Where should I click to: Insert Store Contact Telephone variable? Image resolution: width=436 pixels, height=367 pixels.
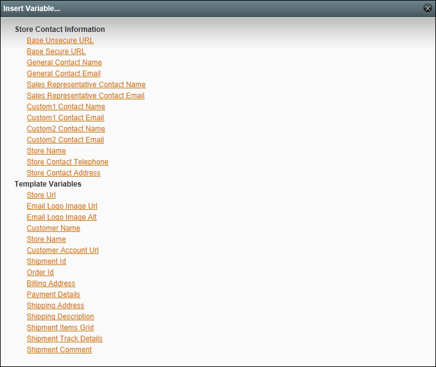(x=67, y=162)
